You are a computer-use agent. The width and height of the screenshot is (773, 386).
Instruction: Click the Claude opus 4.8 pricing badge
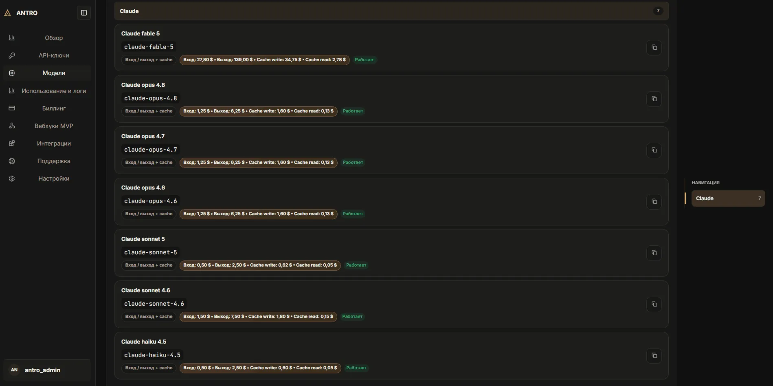pyautogui.click(x=259, y=111)
